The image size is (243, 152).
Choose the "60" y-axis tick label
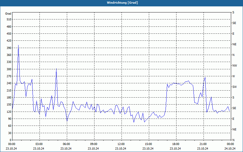tap(10, 126)
